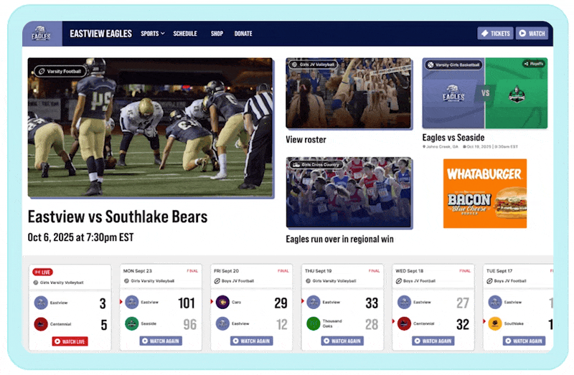Open the Schedule menu item
Image resolution: width=574 pixels, height=375 pixels.
[185, 34]
